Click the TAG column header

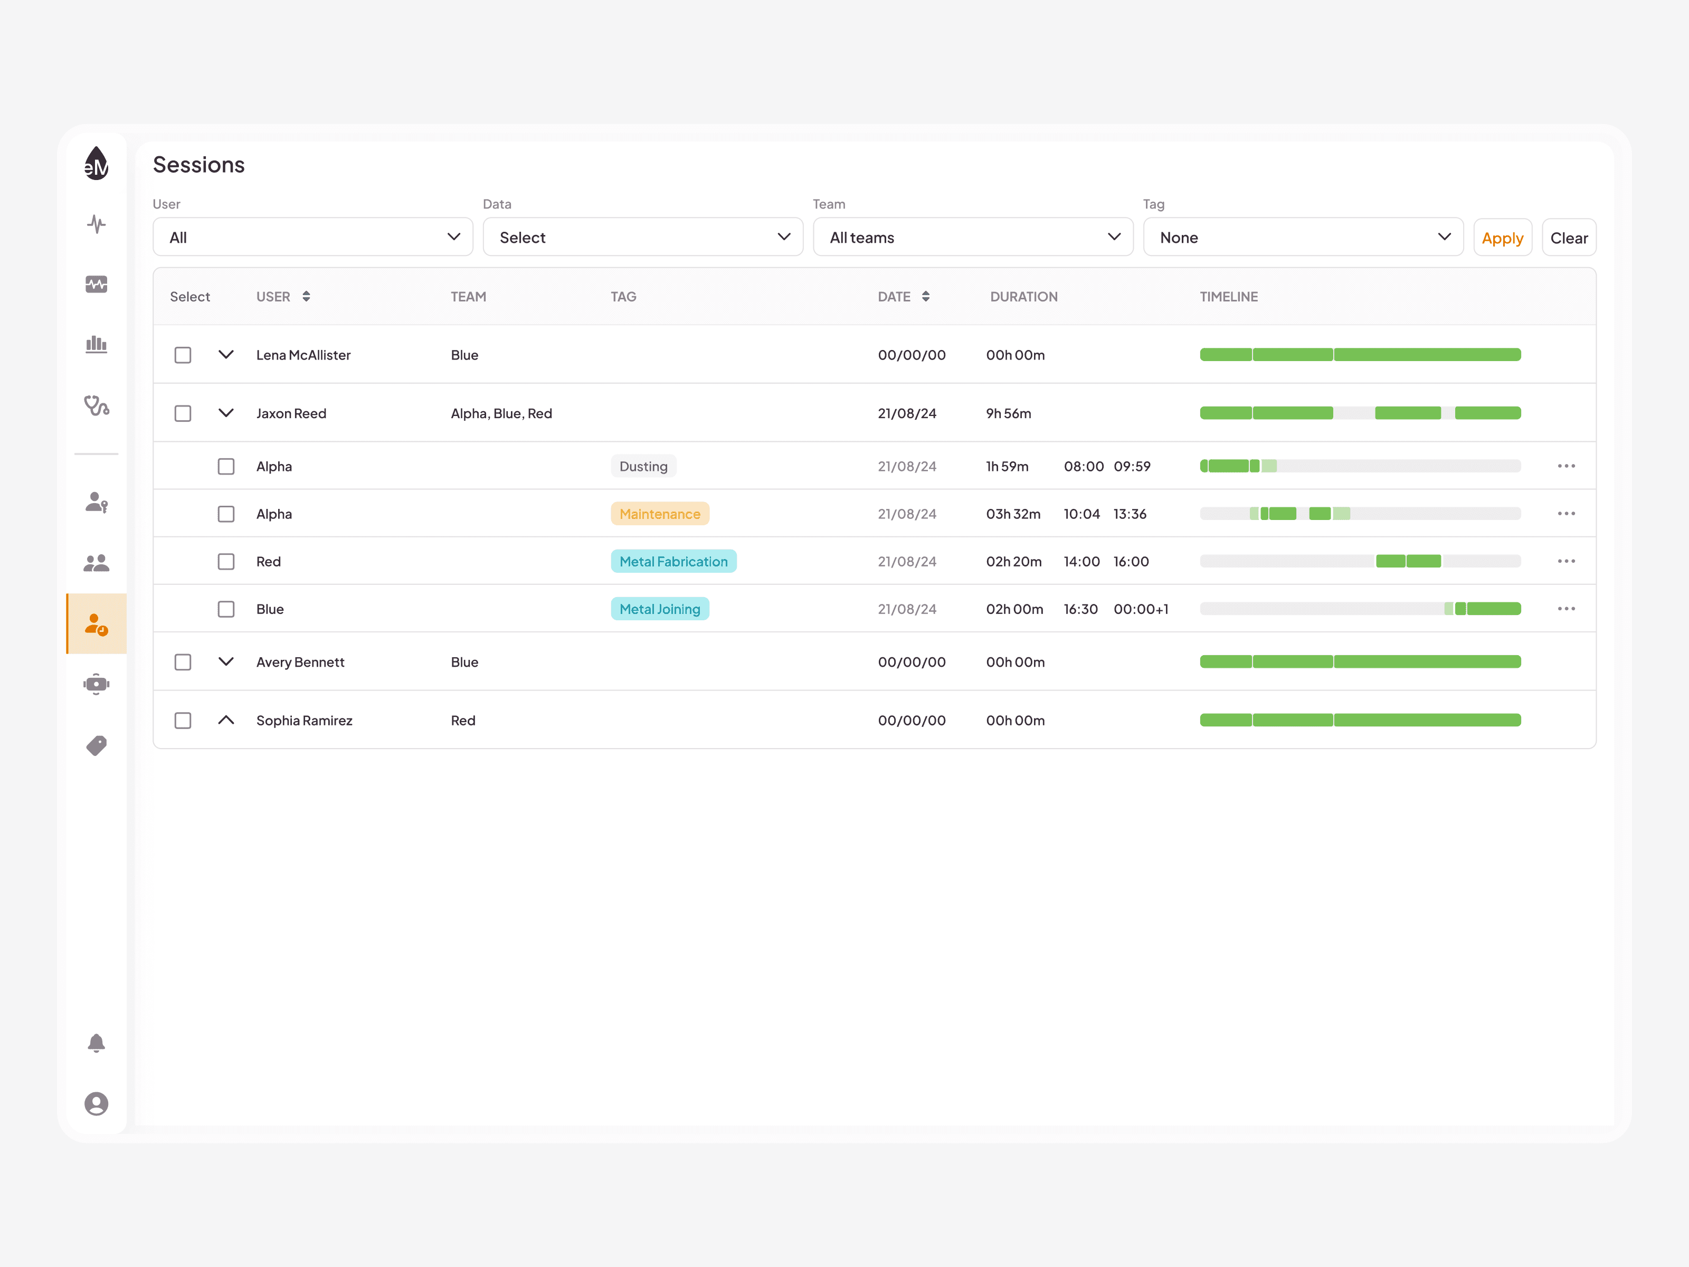point(623,296)
